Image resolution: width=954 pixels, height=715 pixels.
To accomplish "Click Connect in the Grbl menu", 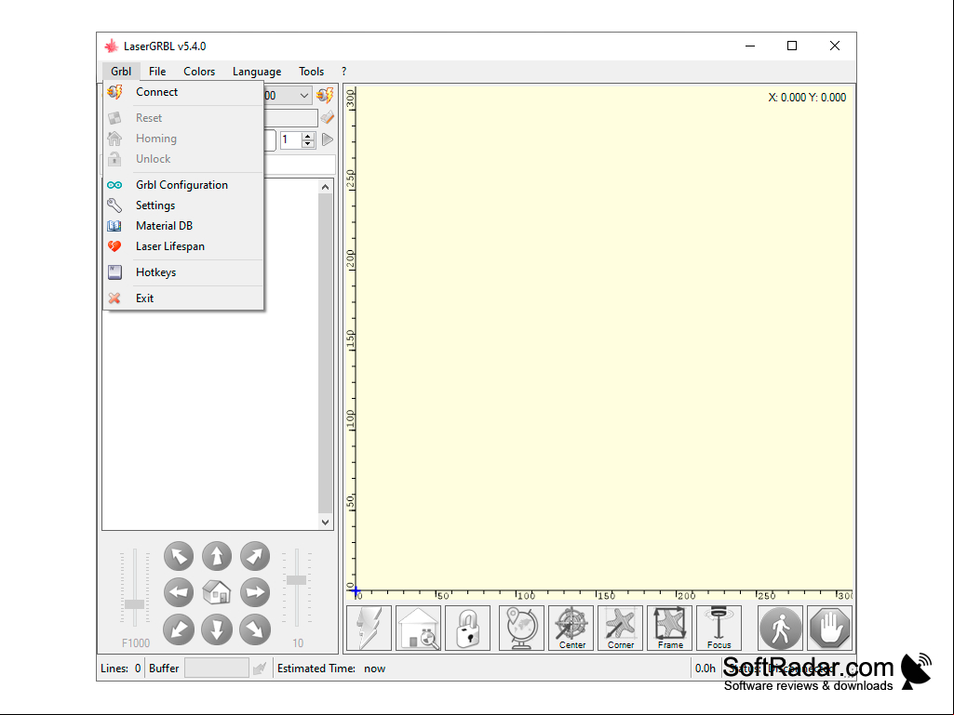I will click(x=183, y=92).
